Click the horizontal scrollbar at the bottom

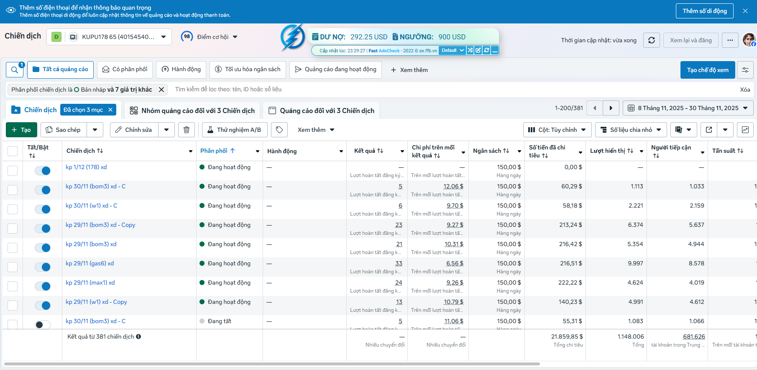(272, 364)
